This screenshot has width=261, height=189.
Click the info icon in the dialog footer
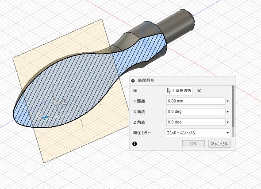pos(134,144)
